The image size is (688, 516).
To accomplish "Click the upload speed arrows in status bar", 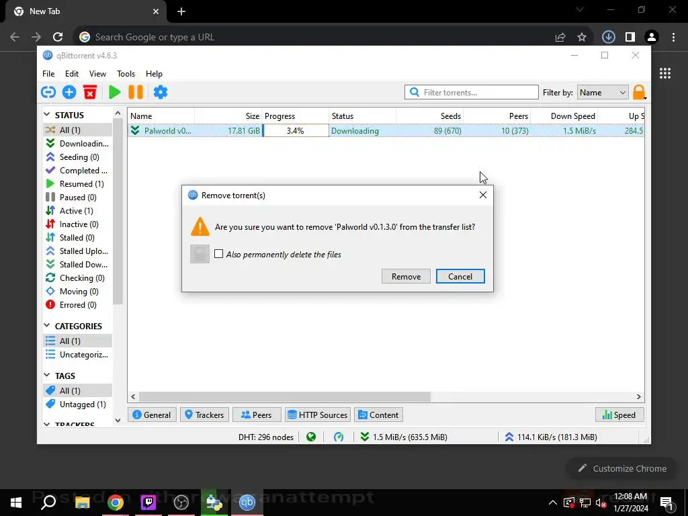I will pos(509,437).
